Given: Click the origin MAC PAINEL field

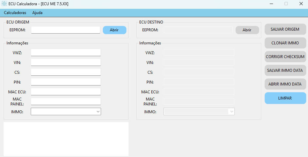Looking at the screenshot, I should tap(66, 102).
